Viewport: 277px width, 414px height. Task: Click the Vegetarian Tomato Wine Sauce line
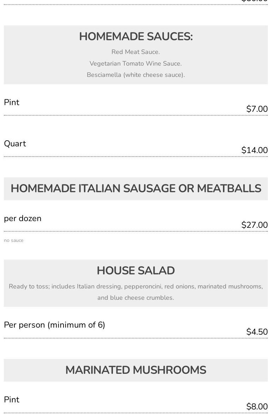pos(136,63)
